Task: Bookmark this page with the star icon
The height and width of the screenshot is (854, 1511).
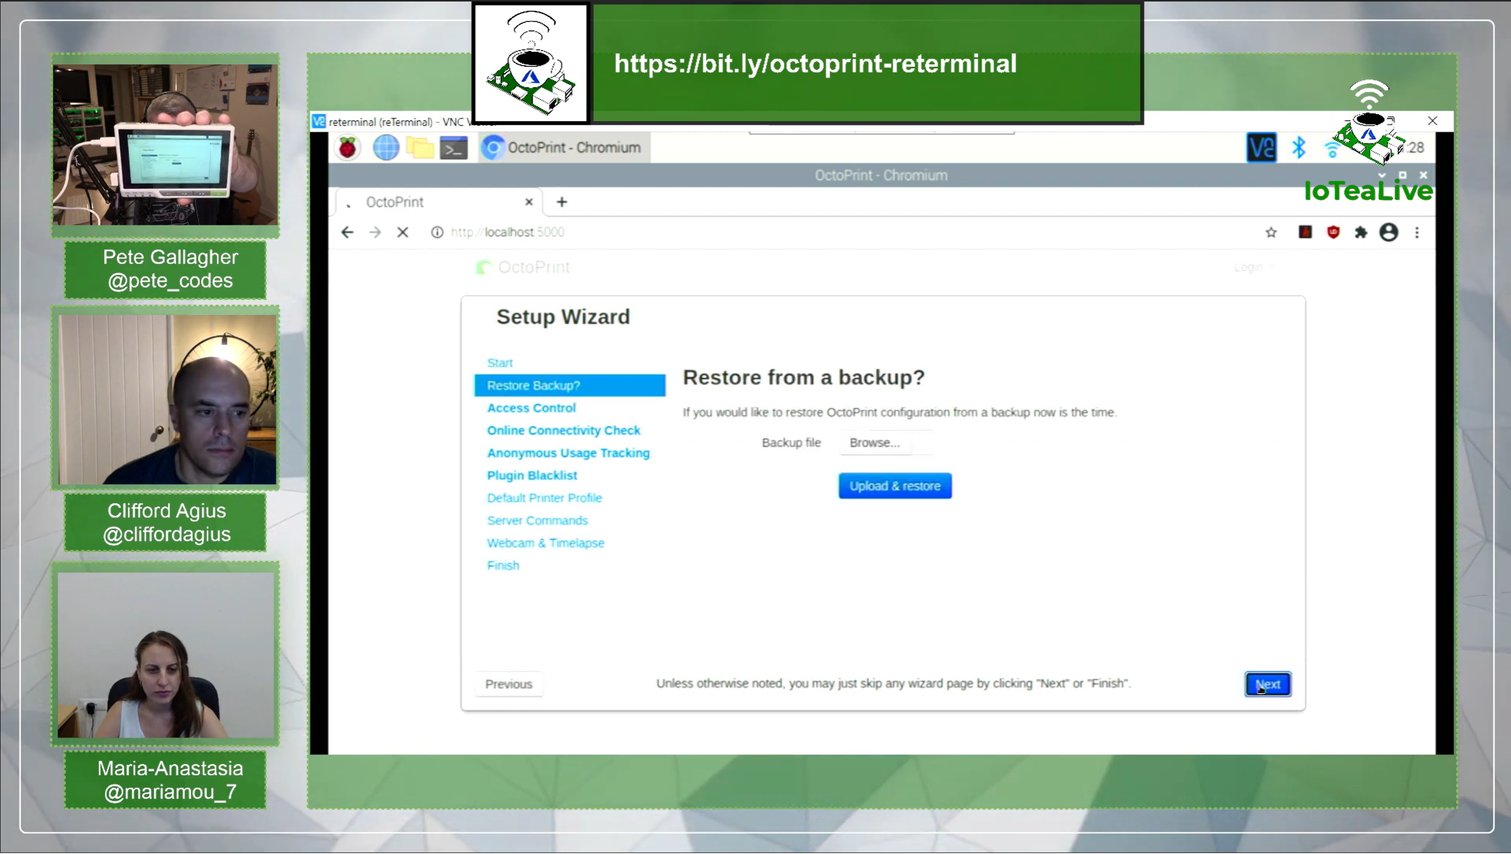Action: point(1271,232)
